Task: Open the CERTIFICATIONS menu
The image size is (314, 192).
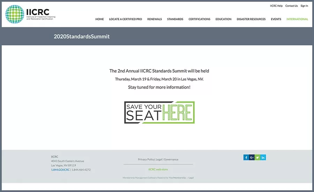Action: [200, 19]
